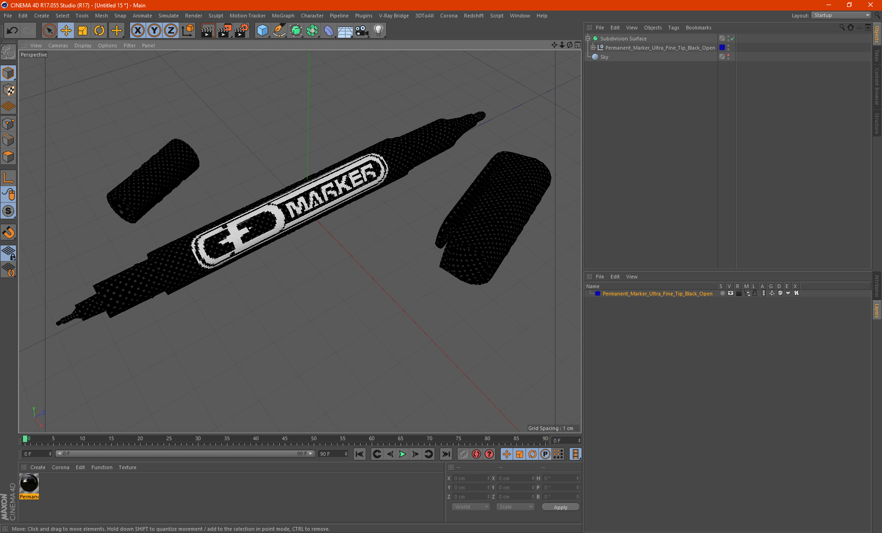The image size is (882, 533).
Task: Activate the Rotate tool
Action: [x=99, y=31]
